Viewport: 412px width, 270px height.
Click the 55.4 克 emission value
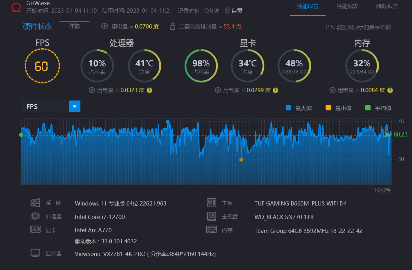click(232, 26)
